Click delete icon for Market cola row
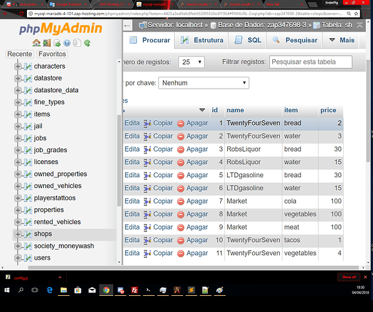 coord(180,201)
